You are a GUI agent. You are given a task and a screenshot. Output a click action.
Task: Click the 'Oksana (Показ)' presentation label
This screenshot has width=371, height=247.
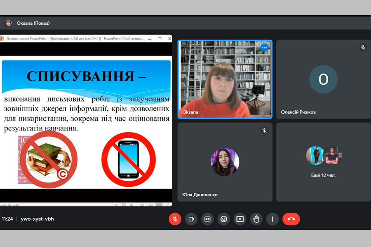pyautogui.click(x=33, y=23)
